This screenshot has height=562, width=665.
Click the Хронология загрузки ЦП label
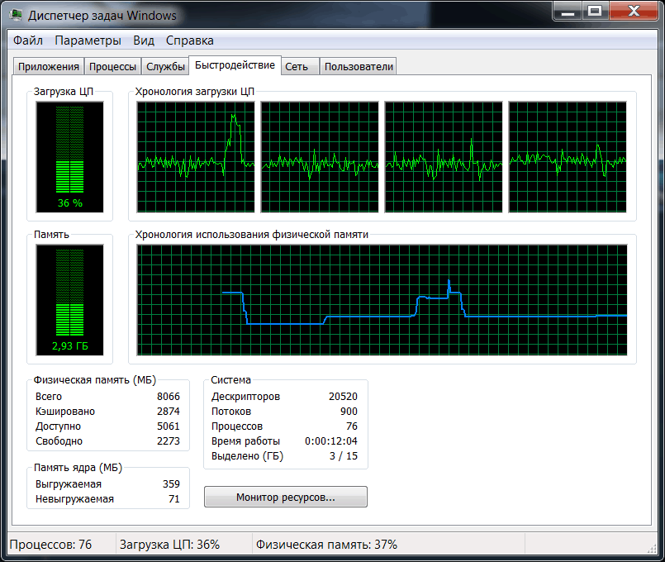[x=195, y=92]
